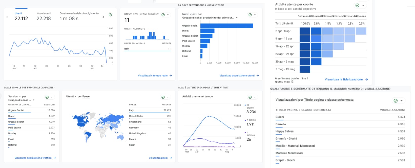Viewport: 415px width, 168px height.
Task: Click Italy row in realtime Paesi principali
Action: 148,49
